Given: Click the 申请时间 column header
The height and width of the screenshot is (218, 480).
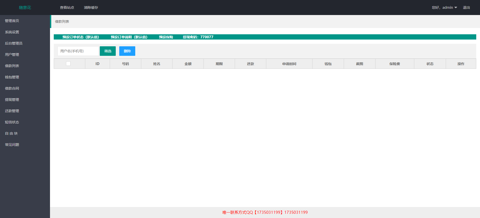Looking at the screenshot, I should (289, 64).
